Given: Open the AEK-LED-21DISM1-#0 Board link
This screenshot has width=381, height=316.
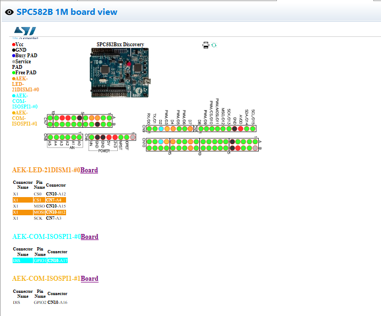Looking at the screenshot, I should point(89,170).
